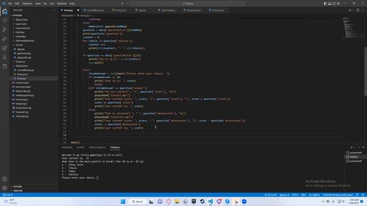Click the Spaces: 4 indentation status item

284,195
